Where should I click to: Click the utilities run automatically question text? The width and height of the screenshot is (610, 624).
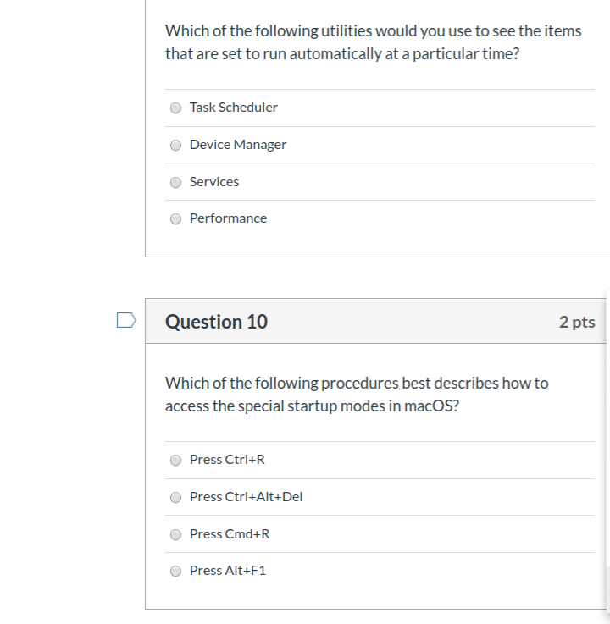tap(374, 42)
